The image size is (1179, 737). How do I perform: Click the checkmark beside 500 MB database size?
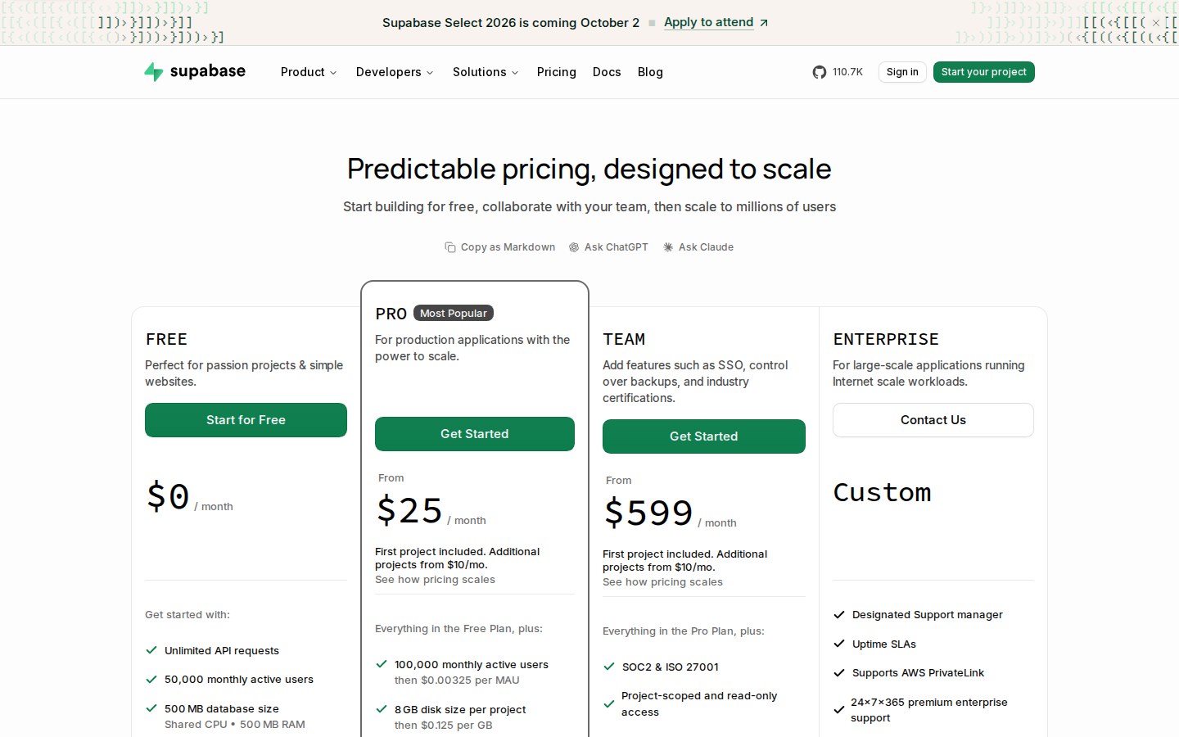point(151,708)
